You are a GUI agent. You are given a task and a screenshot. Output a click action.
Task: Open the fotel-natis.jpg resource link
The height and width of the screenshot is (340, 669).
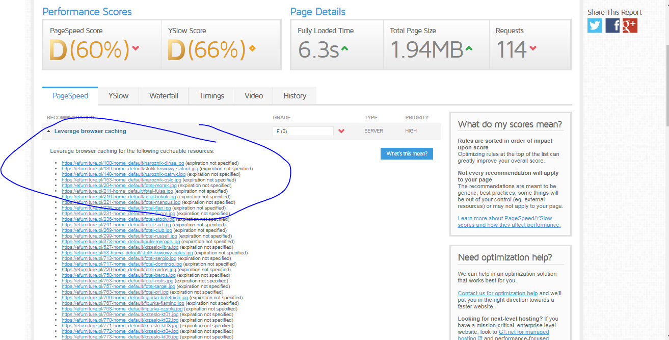coord(118,281)
